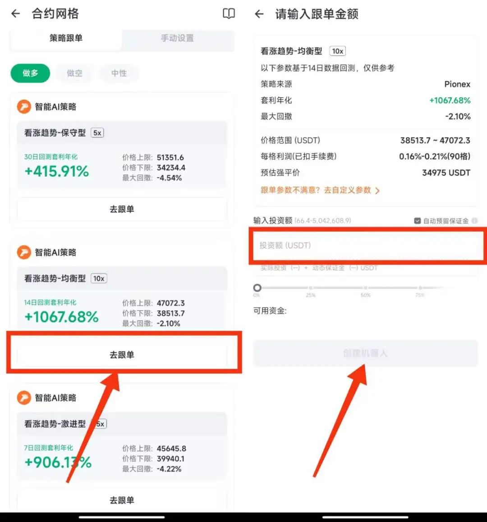Viewport: 487px width, 522px height.
Task: Select the 做空 direction filter
Action: pyautogui.click(x=74, y=73)
